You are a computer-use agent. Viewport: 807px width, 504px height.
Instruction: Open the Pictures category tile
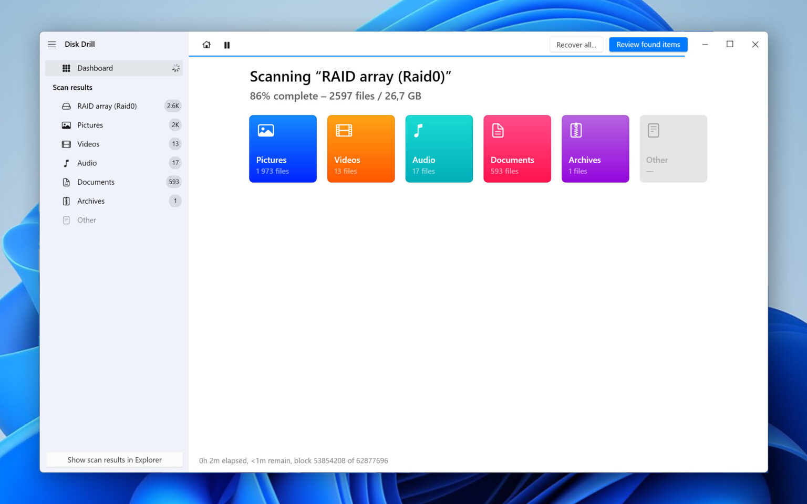pyautogui.click(x=283, y=149)
